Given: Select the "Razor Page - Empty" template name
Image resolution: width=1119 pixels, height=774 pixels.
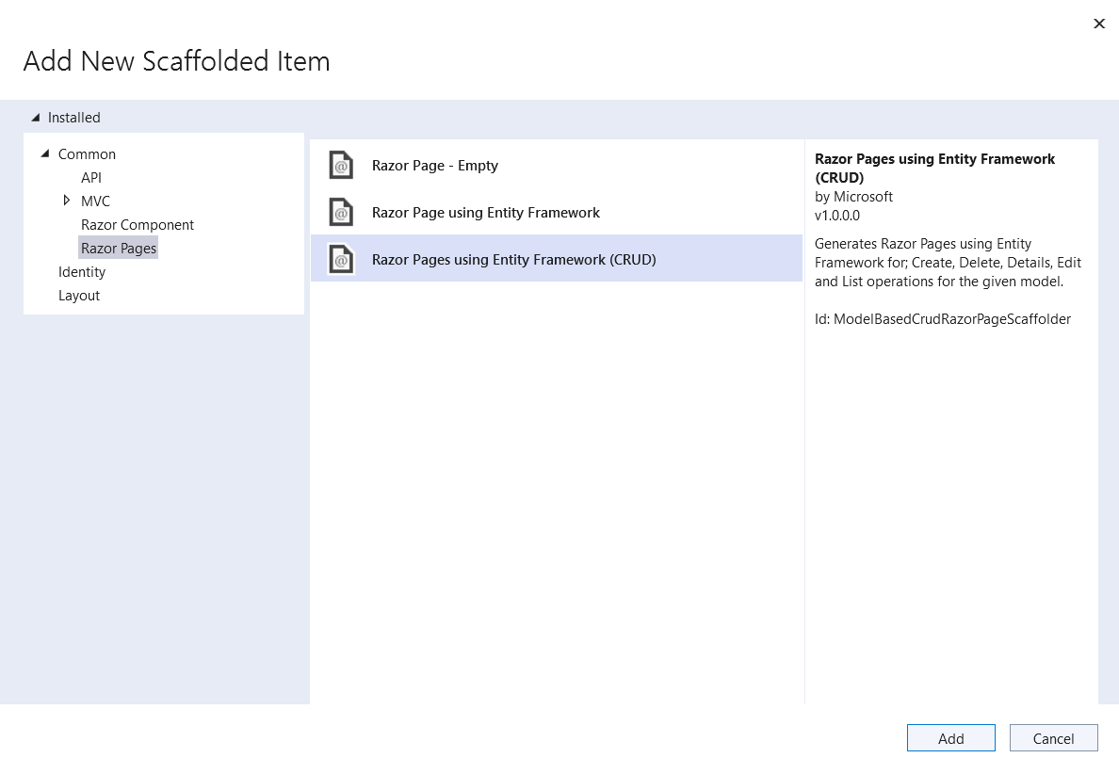Looking at the screenshot, I should [435, 166].
